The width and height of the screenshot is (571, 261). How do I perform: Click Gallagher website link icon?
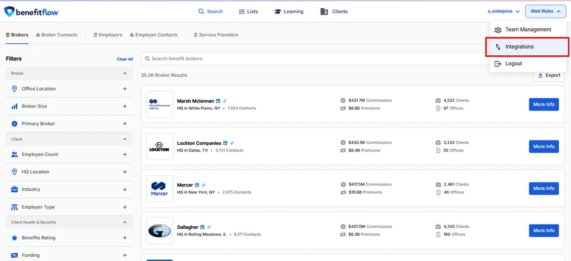click(209, 227)
